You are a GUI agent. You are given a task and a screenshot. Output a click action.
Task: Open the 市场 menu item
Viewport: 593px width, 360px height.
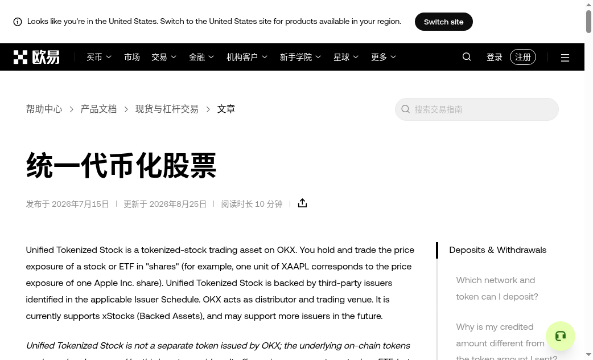point(132,57)
